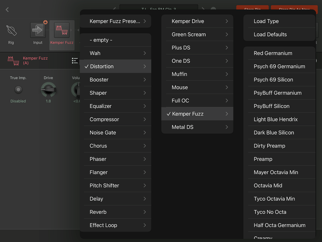The height and width of the screenshot is (242, 322).
Task: Load the Tyco No Octa preset
Action: click(279, 212)
